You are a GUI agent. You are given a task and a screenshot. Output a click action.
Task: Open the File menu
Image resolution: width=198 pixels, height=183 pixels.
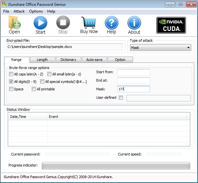[6, 11]
